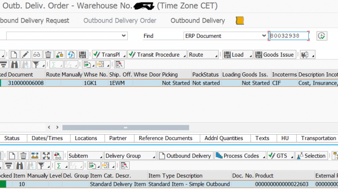The height and width of the screenshot is (189, 338).
Task: Click the scroll left arrow of header grid
Action: tap(49, 127)
